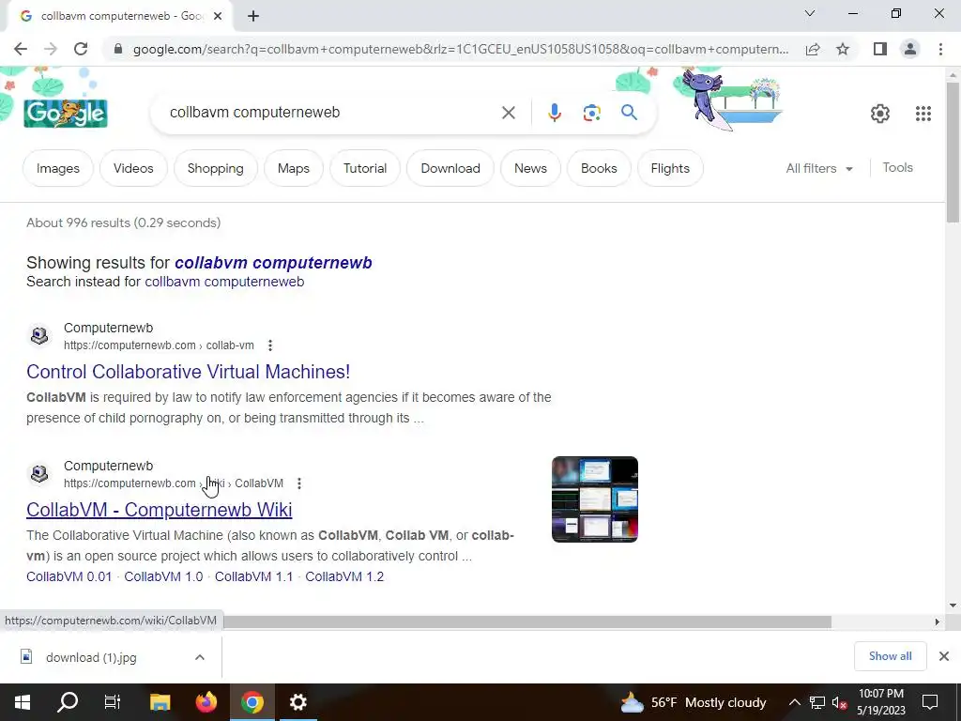Open the CollabVM 1.1 sitelink
This screenshot has height=721, width=961.
[253, 577]
